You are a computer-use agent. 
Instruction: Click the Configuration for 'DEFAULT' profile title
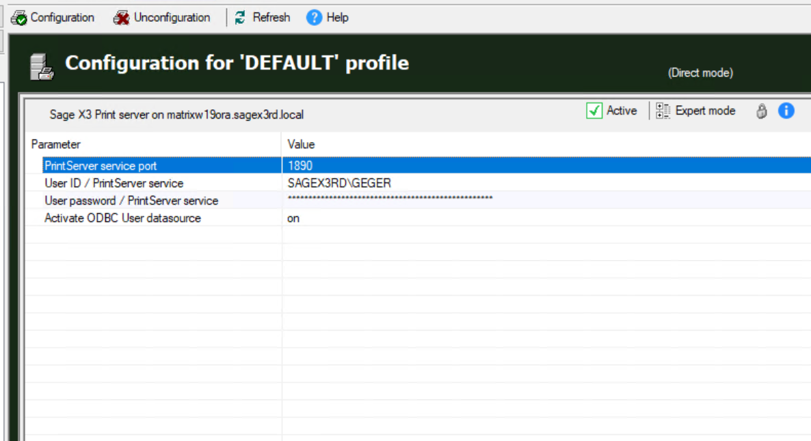[237, 63]
